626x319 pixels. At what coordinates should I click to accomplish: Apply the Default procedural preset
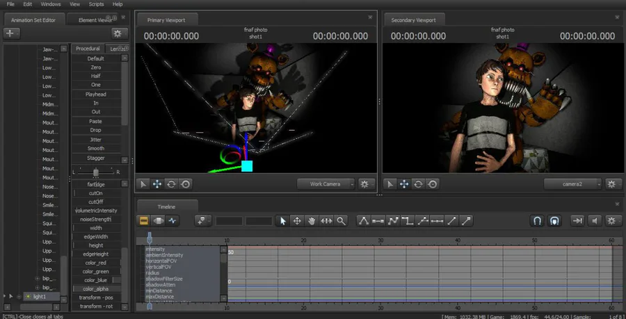(x=96, y=58)
